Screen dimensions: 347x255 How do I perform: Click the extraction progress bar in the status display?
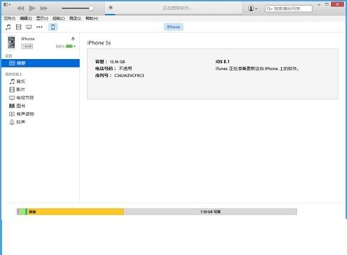pyautogui.click(x=173, y=15)
